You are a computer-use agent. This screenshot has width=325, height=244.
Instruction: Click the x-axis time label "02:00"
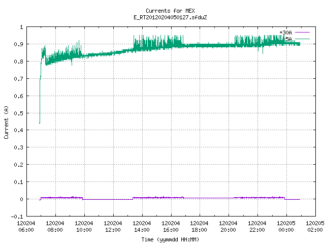(x=315, y=230)
